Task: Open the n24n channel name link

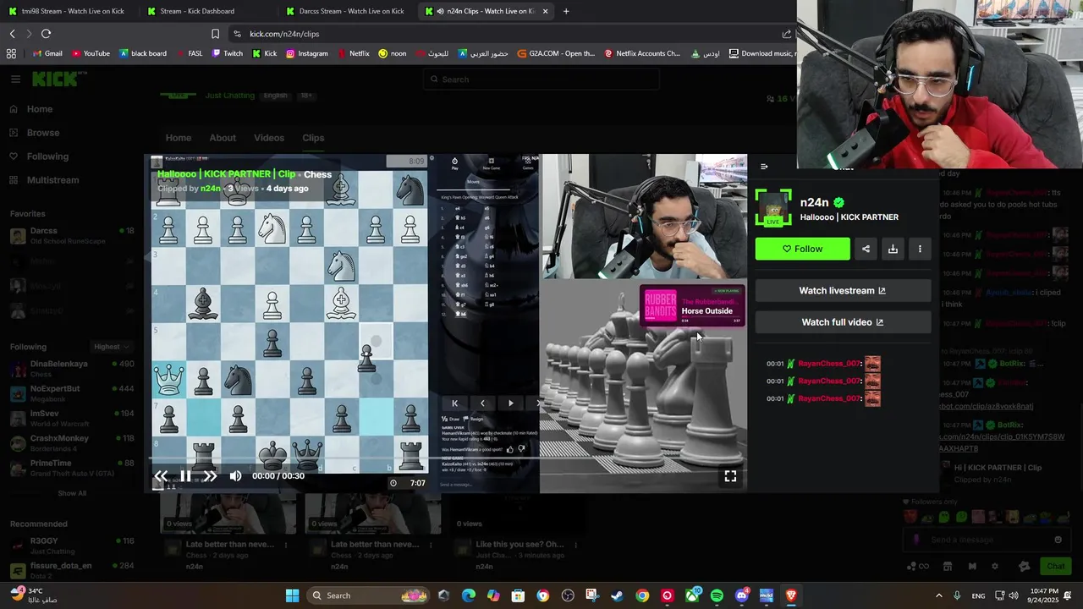Action: click(814, 202)
